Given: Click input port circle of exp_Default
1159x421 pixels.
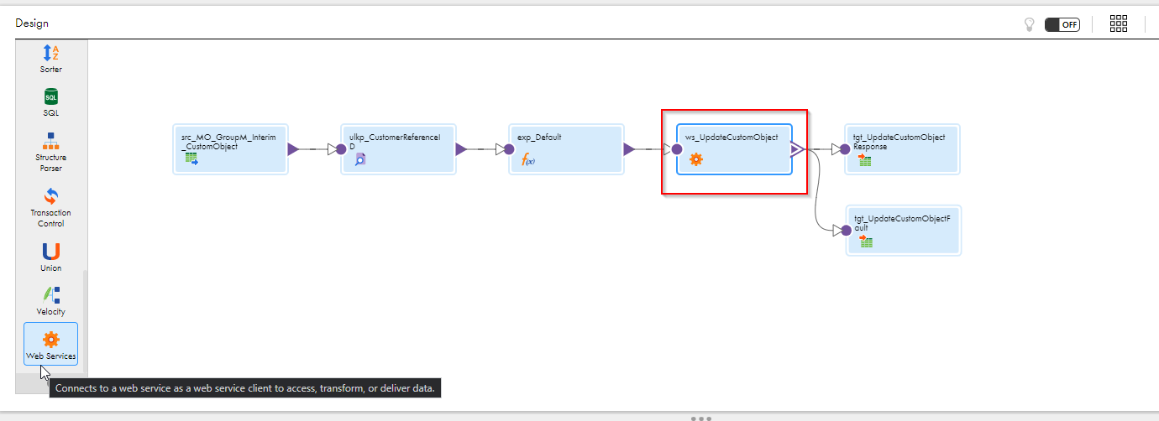Looking at the screenshot, I should [x=509, y=149].
